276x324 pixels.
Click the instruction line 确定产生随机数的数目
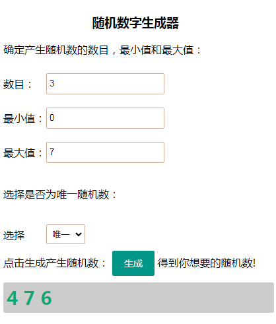[56, 50]
